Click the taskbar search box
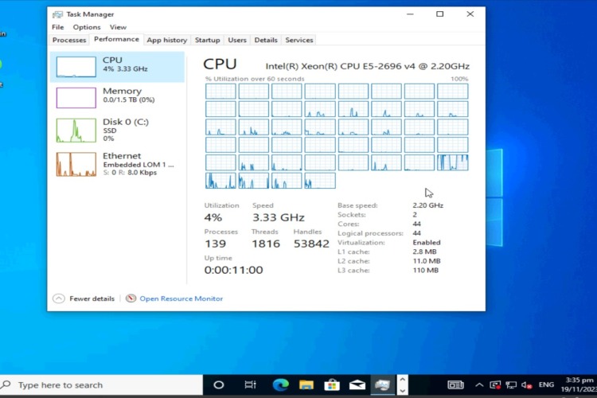Viewport: 597px width, 398px height. click(x=101, y=385)
